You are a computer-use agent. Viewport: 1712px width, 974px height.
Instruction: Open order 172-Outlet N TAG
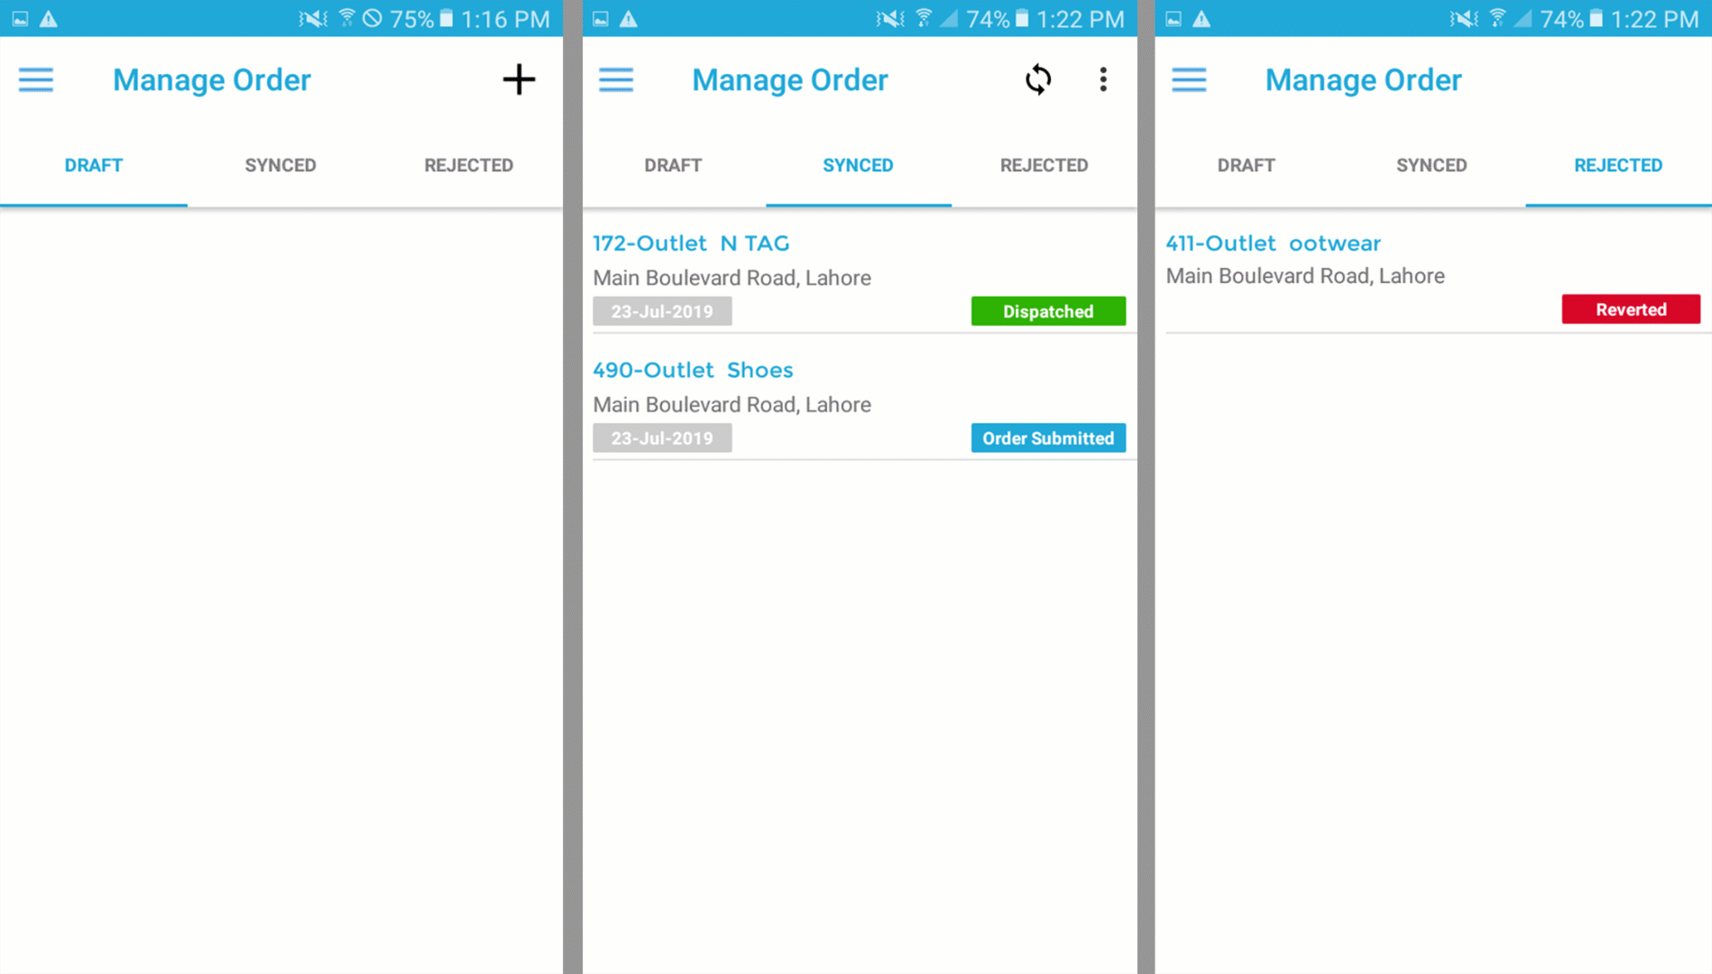click(x=691, y=243)
